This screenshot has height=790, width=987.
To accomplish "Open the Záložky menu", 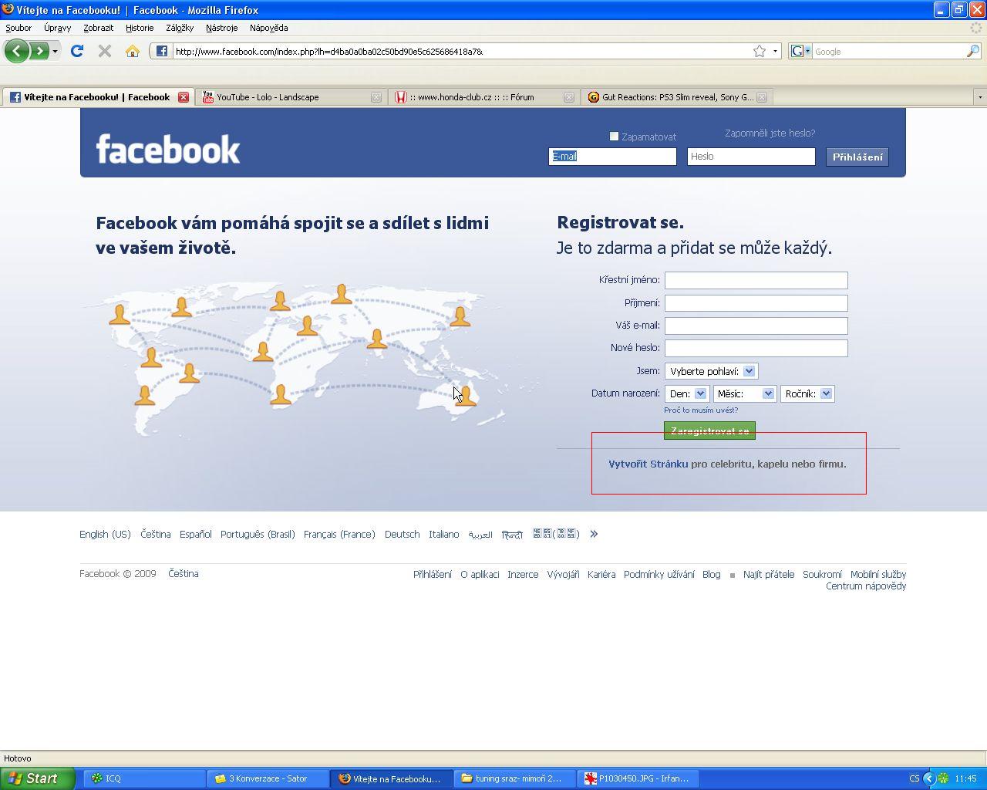I will (x=180, y=28).
